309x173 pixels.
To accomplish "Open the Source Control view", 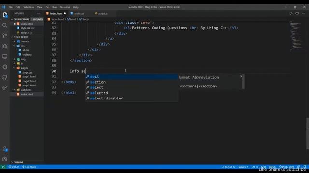I will (x=5, y=36).
